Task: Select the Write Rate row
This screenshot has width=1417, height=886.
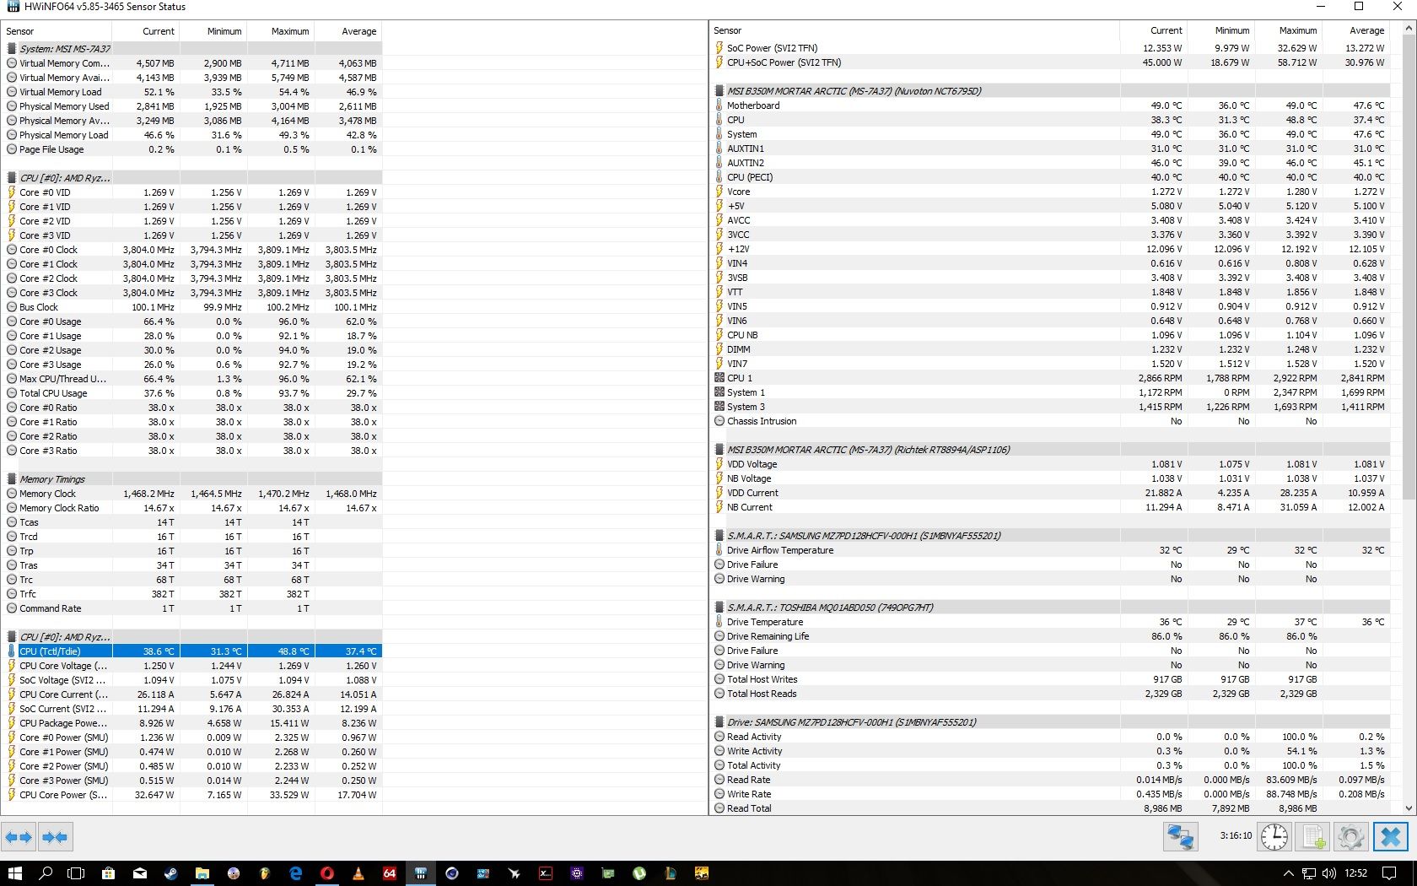Action: click(1051, 793)
